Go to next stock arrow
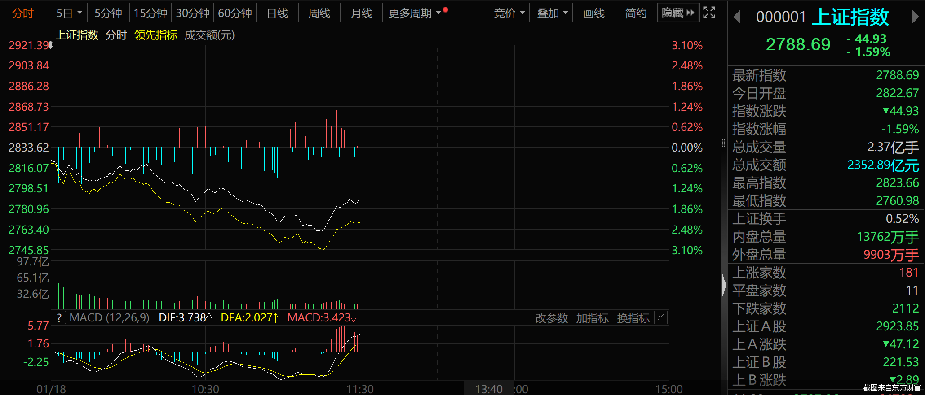 tap(915, 17)
